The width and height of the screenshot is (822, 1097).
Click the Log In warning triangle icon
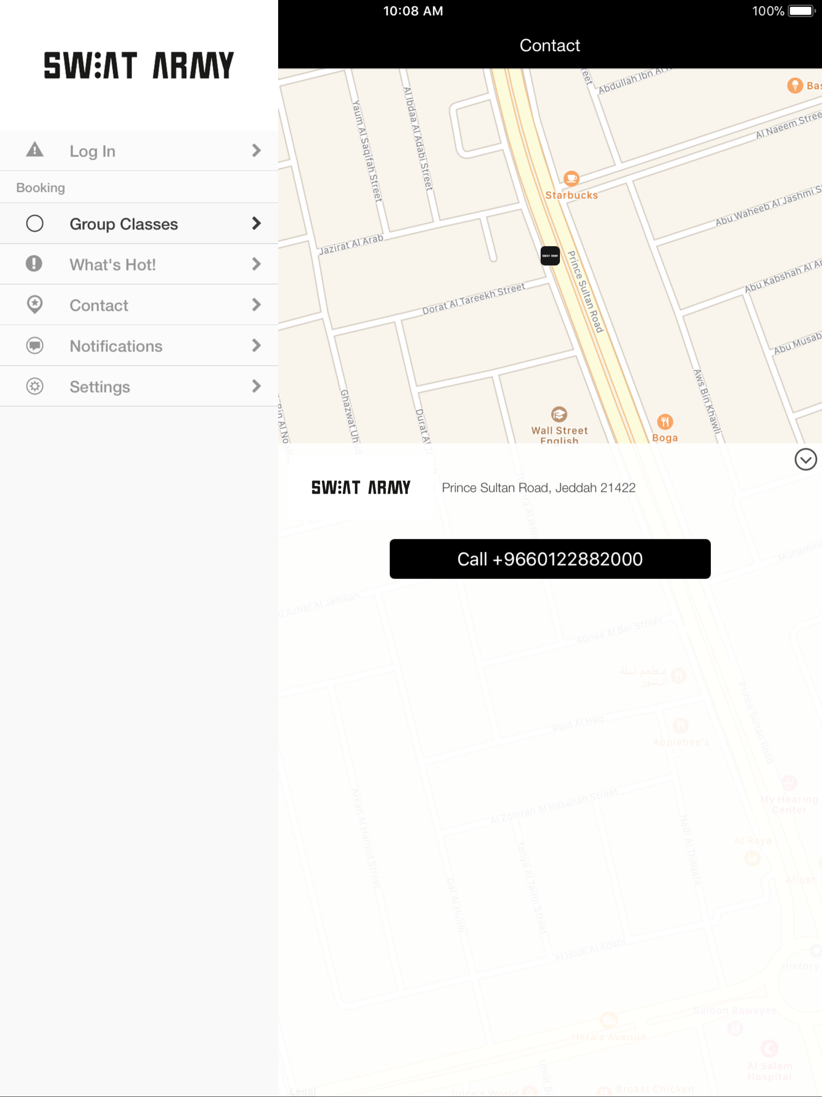(35, 149)
